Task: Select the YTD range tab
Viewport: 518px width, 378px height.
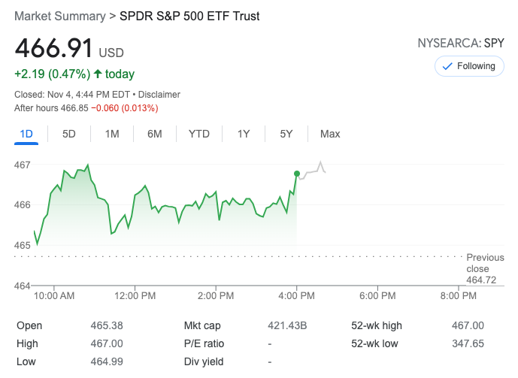Action: [x=198, y=134]
